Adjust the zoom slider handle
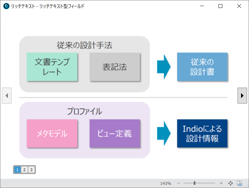249x188 pixels. 194,183
